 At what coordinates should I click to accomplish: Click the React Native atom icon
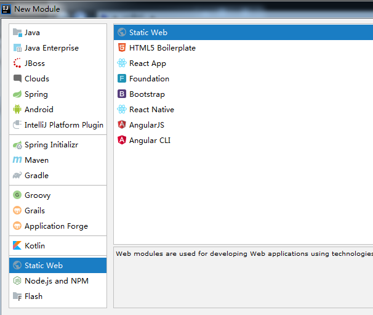122,109
